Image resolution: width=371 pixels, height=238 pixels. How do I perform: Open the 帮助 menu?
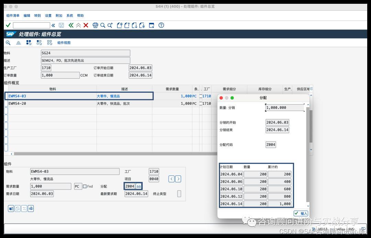coord(80,15)
